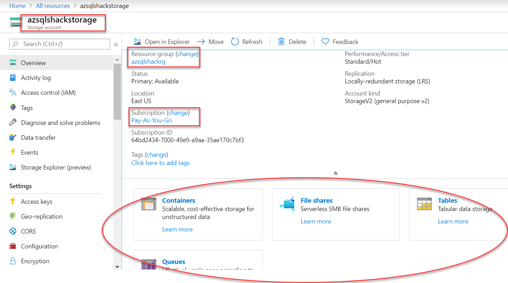Click the Pay-As-You-Go subscription link

[x=151, y=120]
